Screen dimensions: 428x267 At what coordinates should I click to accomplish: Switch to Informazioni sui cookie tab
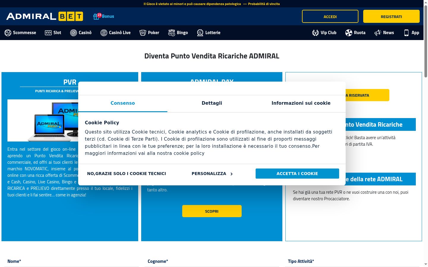(x=301, y=103)
